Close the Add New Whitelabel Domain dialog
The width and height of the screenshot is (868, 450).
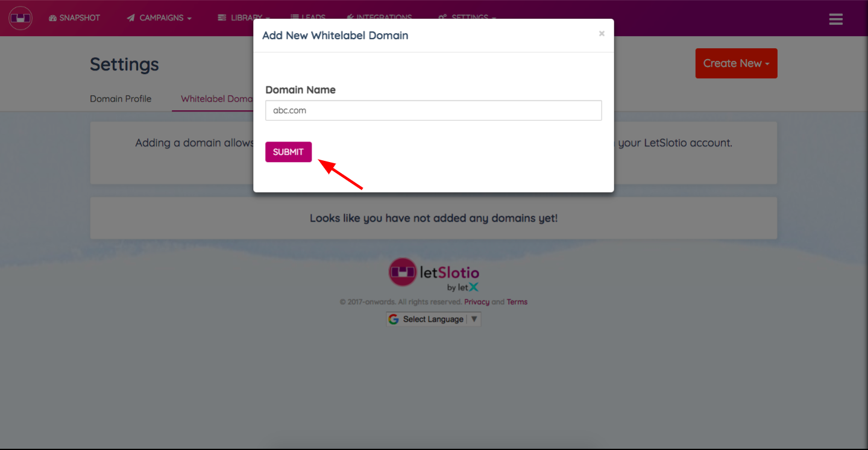coord(602,34)
